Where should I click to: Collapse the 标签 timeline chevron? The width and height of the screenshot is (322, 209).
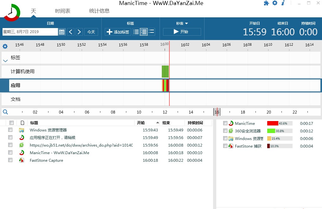5,61
